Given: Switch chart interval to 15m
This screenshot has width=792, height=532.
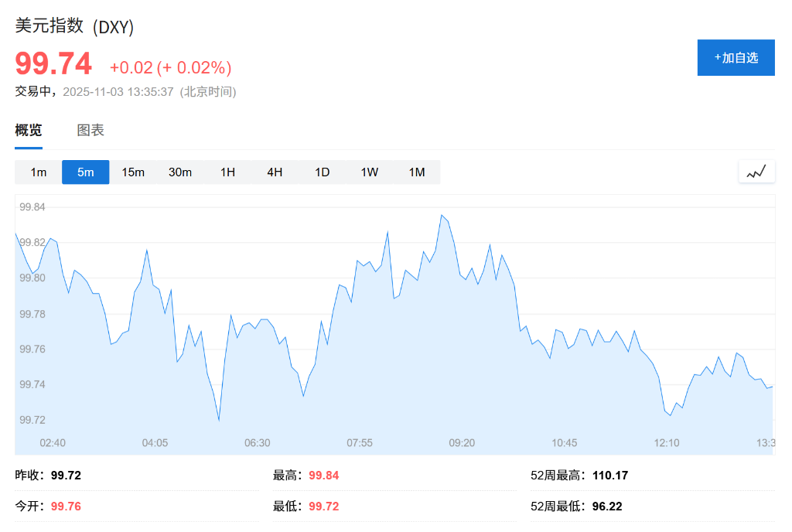Looking at the screenshot, I should 132,172.
